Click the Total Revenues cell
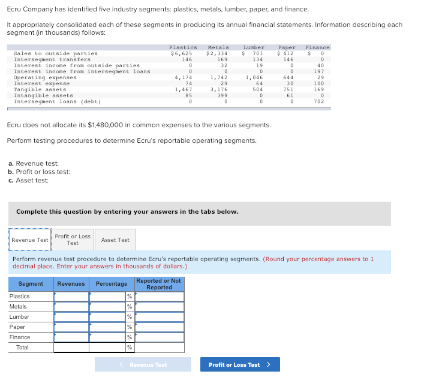 pos(71,348)
